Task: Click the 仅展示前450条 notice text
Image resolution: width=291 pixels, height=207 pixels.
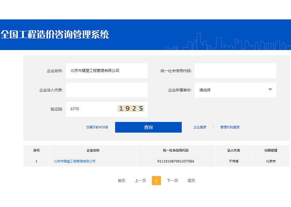Action: click(97, 127)
